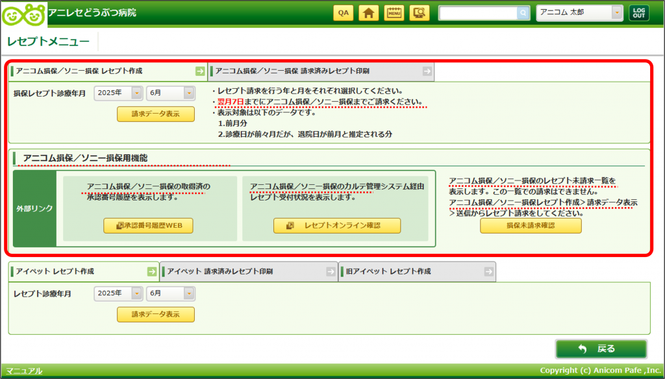Click arrow icon on アイペット 請求済みレセプト印刷 tab
The image size is (665, 379).
click(331, 272)
